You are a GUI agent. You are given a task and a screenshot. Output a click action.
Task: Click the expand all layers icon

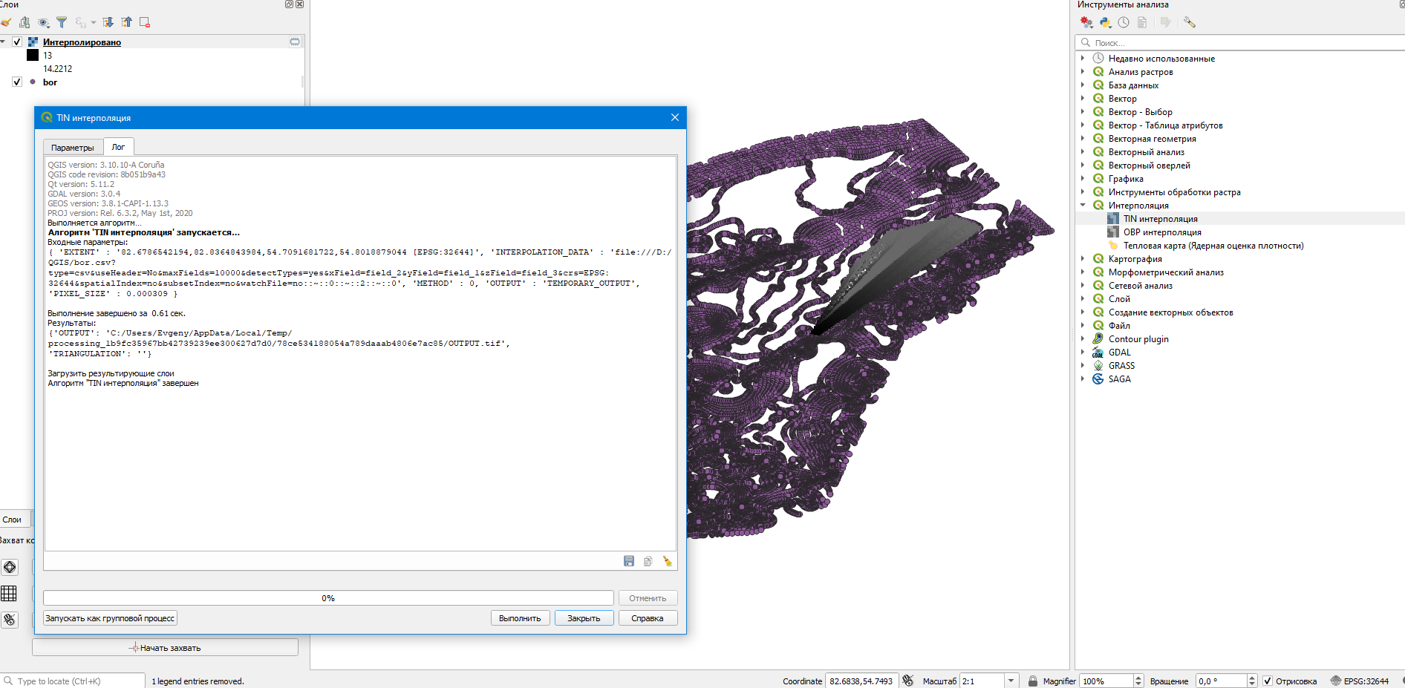click(x=108, y=22)
